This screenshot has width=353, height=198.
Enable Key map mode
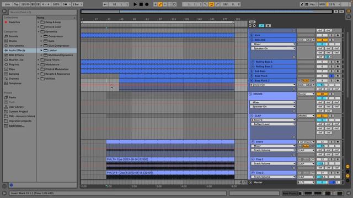313,4
